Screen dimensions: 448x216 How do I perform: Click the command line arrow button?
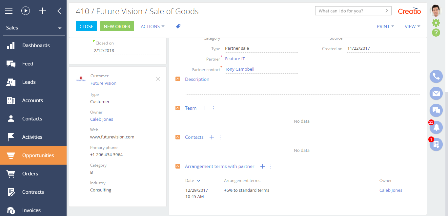[387, 11]
